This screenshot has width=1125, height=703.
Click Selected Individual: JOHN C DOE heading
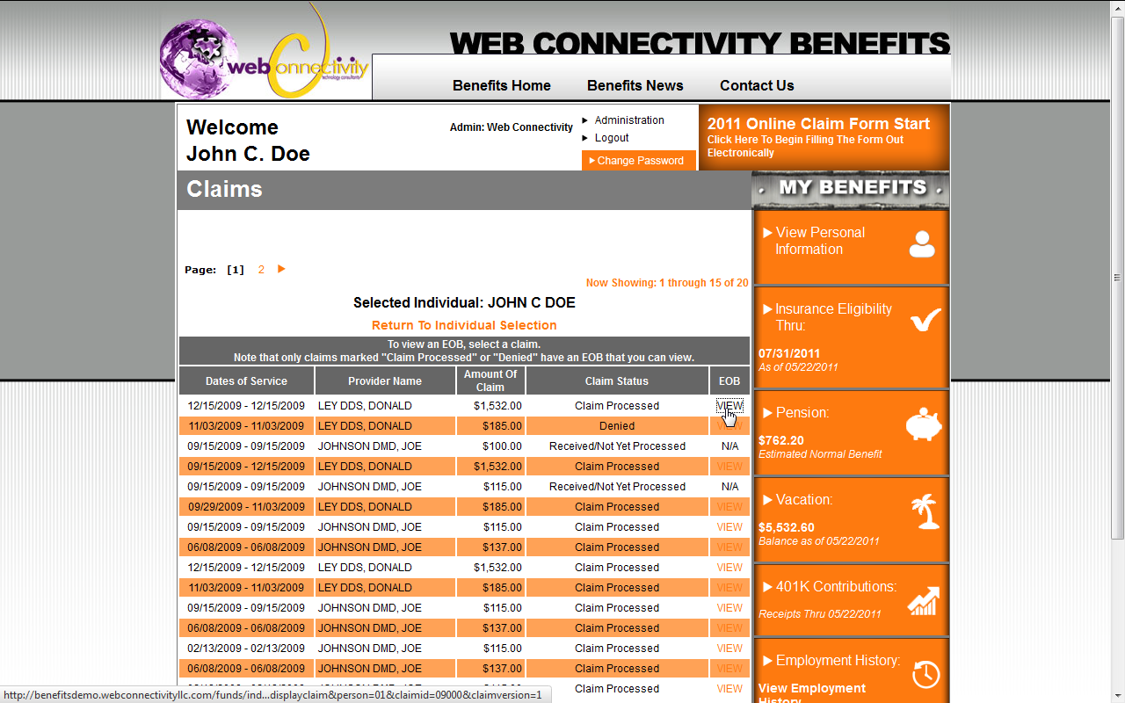pos(464,302)
